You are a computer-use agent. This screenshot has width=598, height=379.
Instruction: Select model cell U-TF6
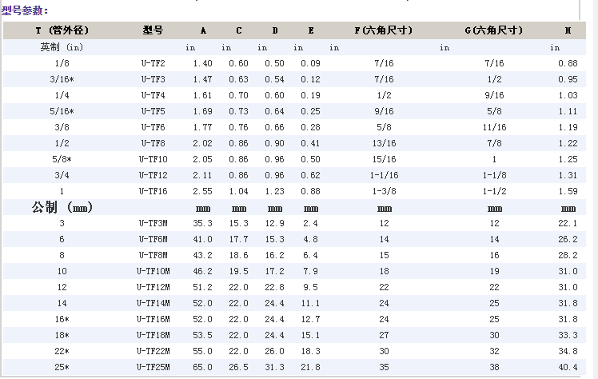(x=153, y=127)
